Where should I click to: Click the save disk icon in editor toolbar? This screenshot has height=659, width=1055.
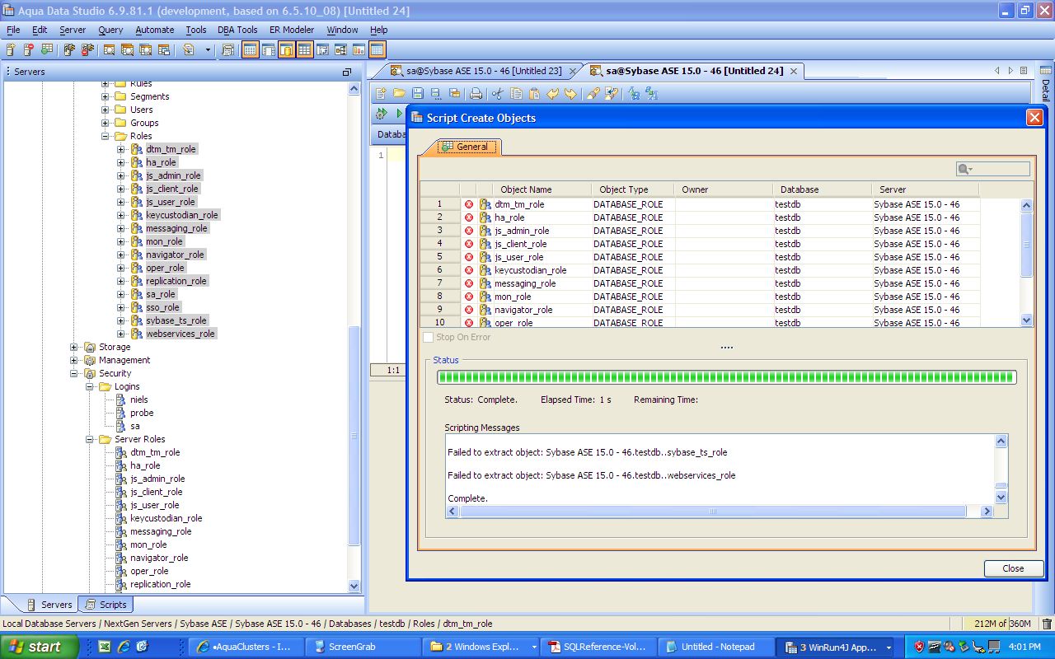pos(418,94)
